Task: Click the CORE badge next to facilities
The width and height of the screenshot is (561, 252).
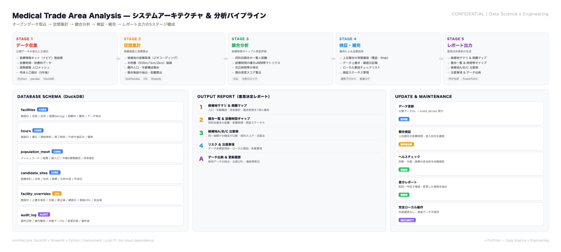Action: pos(42,110)
